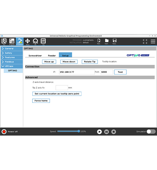Click the UR logo in title bar

[x=2, y=36]
